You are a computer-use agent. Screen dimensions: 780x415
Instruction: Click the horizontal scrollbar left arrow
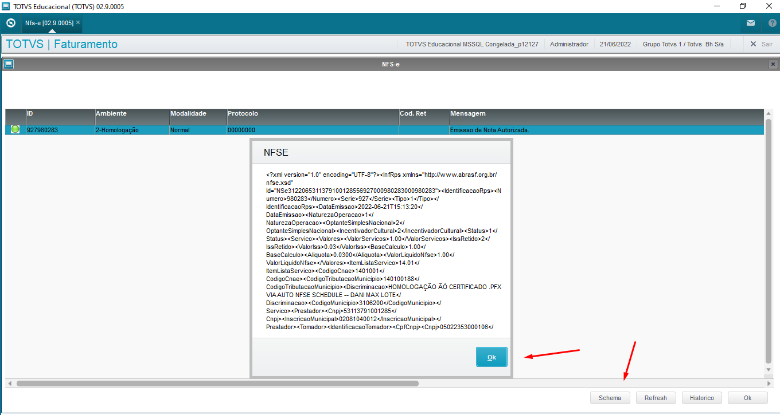click(9, 383)
